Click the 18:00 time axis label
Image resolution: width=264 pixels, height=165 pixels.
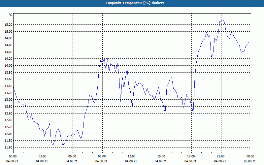click(190, 156)
